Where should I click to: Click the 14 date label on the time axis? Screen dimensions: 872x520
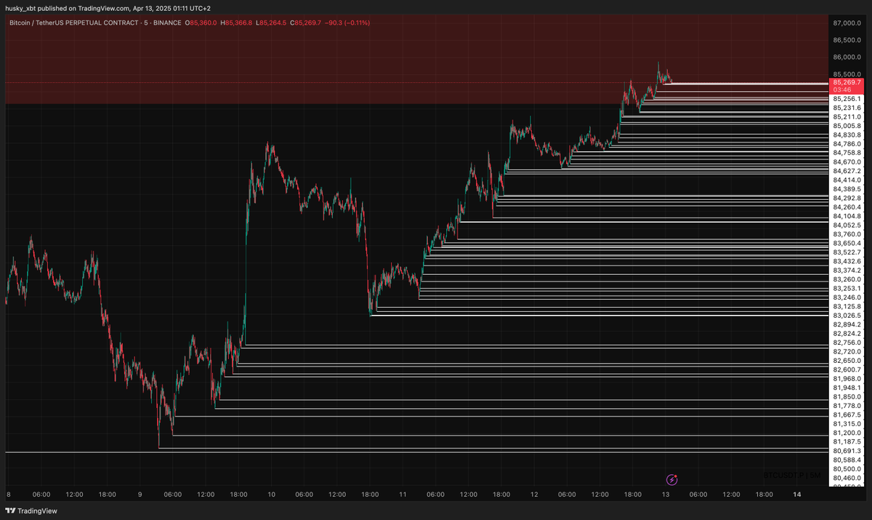(x=798, y=494)
